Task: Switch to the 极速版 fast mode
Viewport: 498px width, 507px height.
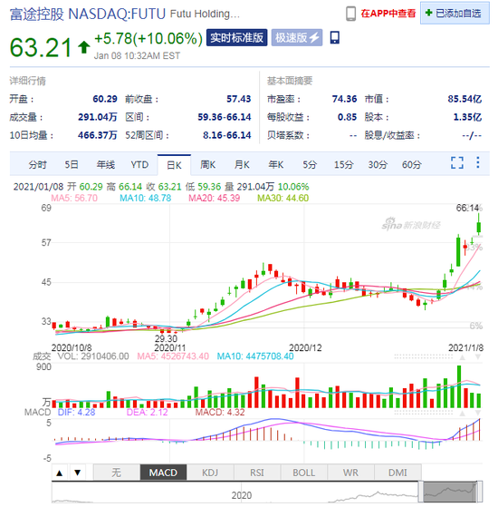Action: click(x=297, y=37)
